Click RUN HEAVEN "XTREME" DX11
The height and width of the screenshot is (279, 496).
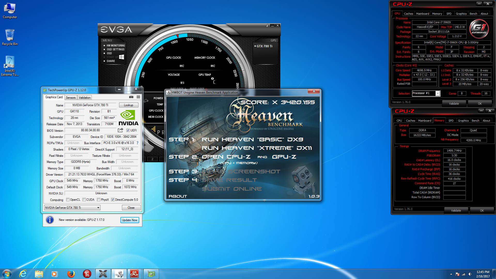pos(257,148)
